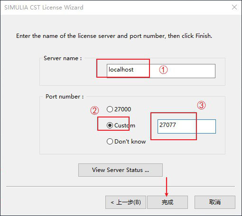This screenshot has height=216, width=242.
Task: Click the "Server name :" group label
Action: [63, 58]
